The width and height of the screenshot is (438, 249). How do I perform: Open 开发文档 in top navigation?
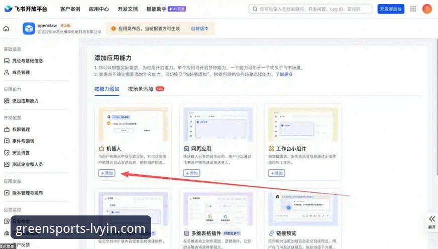tap(128, 9)
